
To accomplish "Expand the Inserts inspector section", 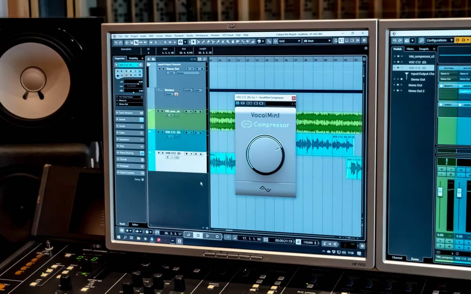I will coord(130,119).
